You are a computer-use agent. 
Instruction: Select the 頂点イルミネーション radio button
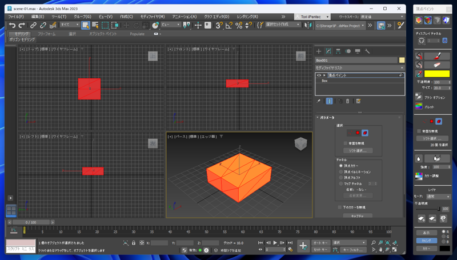click(340, 171)
